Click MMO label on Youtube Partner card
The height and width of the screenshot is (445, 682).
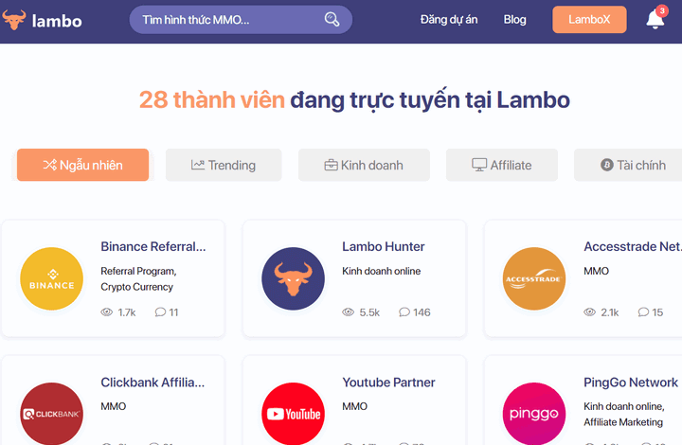pos(355,406)
